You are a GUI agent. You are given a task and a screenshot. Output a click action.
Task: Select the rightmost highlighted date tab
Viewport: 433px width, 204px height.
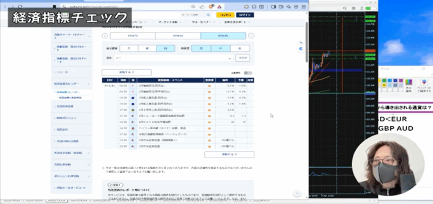(x=223, y=36)
